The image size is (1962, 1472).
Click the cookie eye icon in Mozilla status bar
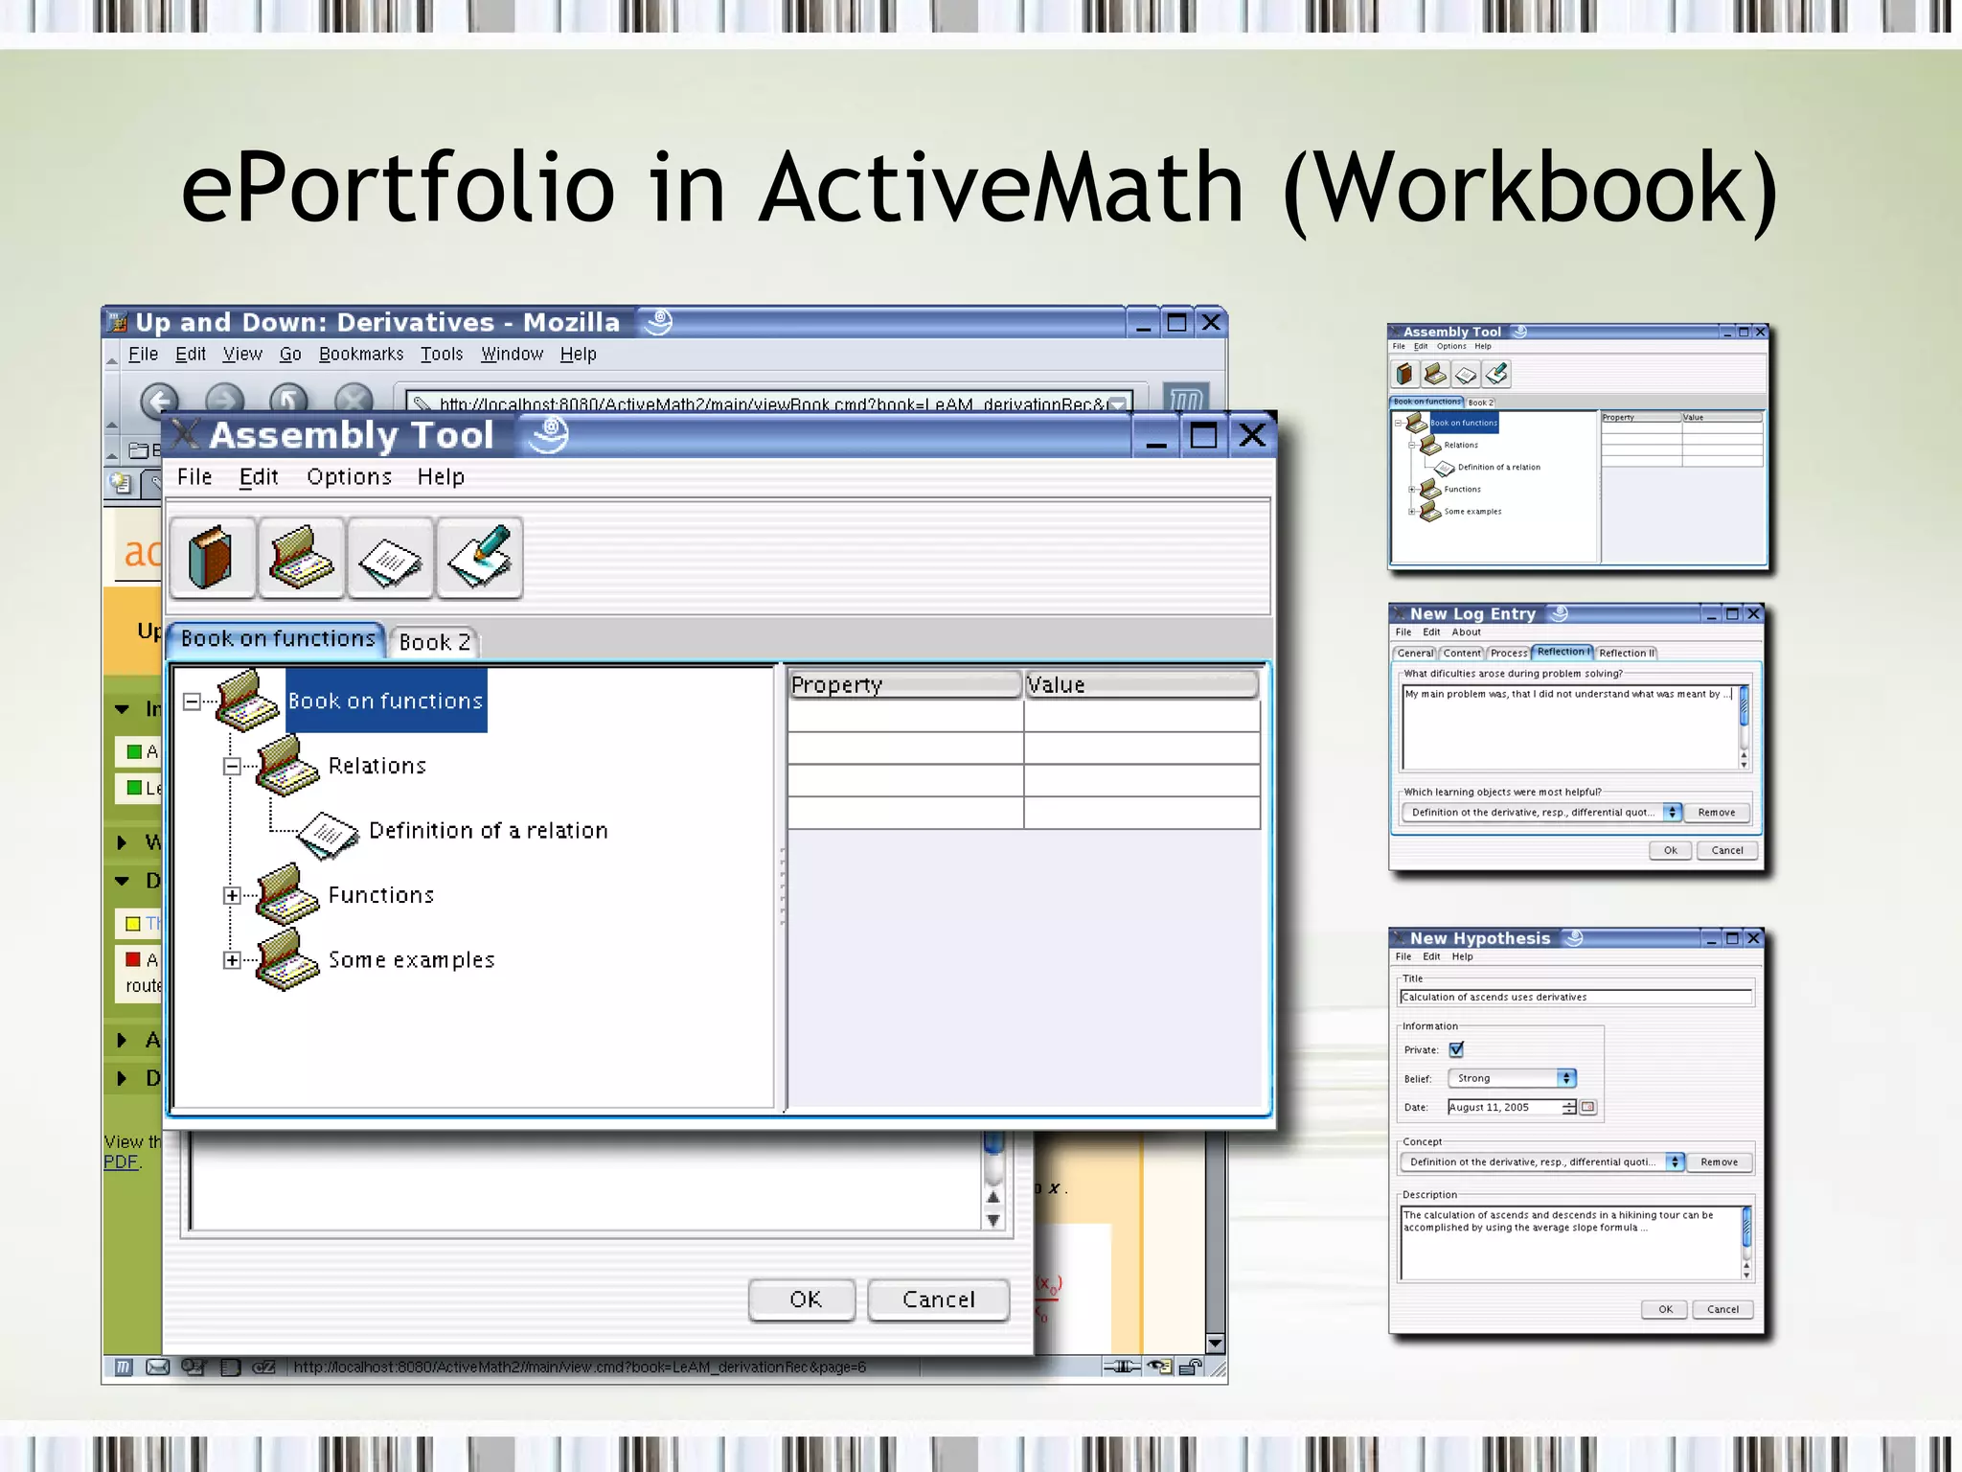pos(1159,1368)
